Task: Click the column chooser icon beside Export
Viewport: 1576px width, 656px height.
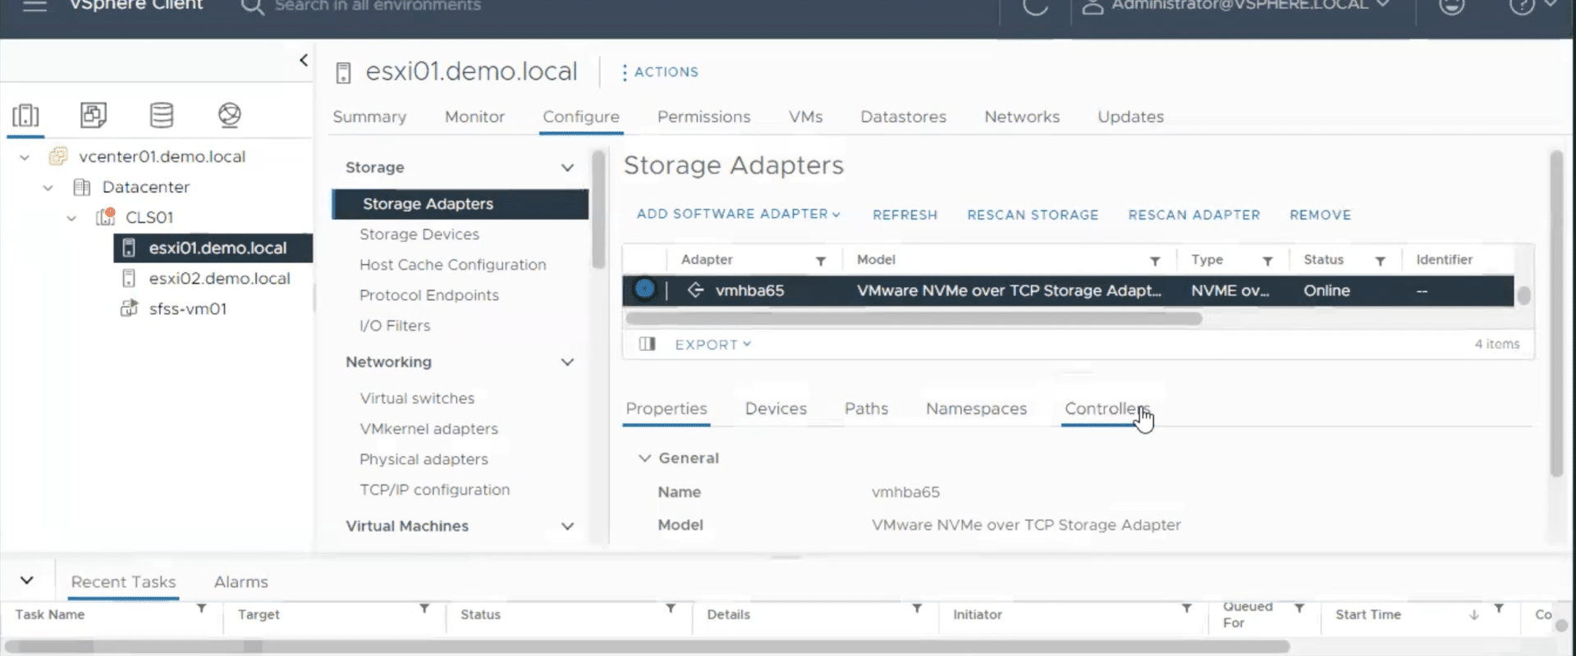Action: 647,344
